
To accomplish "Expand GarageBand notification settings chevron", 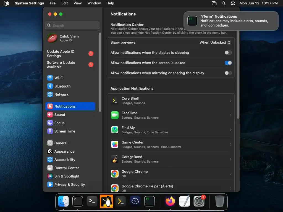I will 230,159.
